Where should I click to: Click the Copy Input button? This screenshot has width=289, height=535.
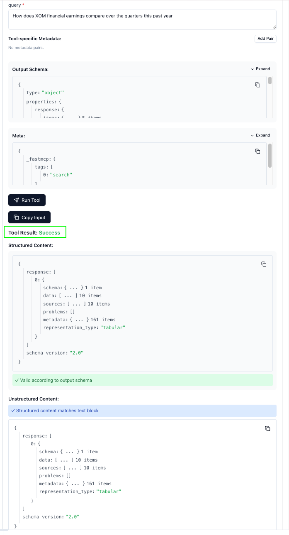[x=29, y=217]
